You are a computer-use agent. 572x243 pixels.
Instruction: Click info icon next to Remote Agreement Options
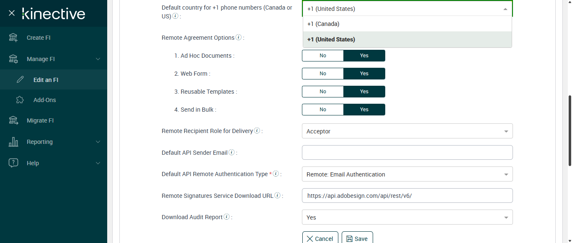[x=239, y=37]
